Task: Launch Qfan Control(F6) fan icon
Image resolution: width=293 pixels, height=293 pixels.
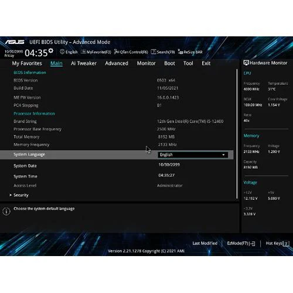Action: (117, 52)
